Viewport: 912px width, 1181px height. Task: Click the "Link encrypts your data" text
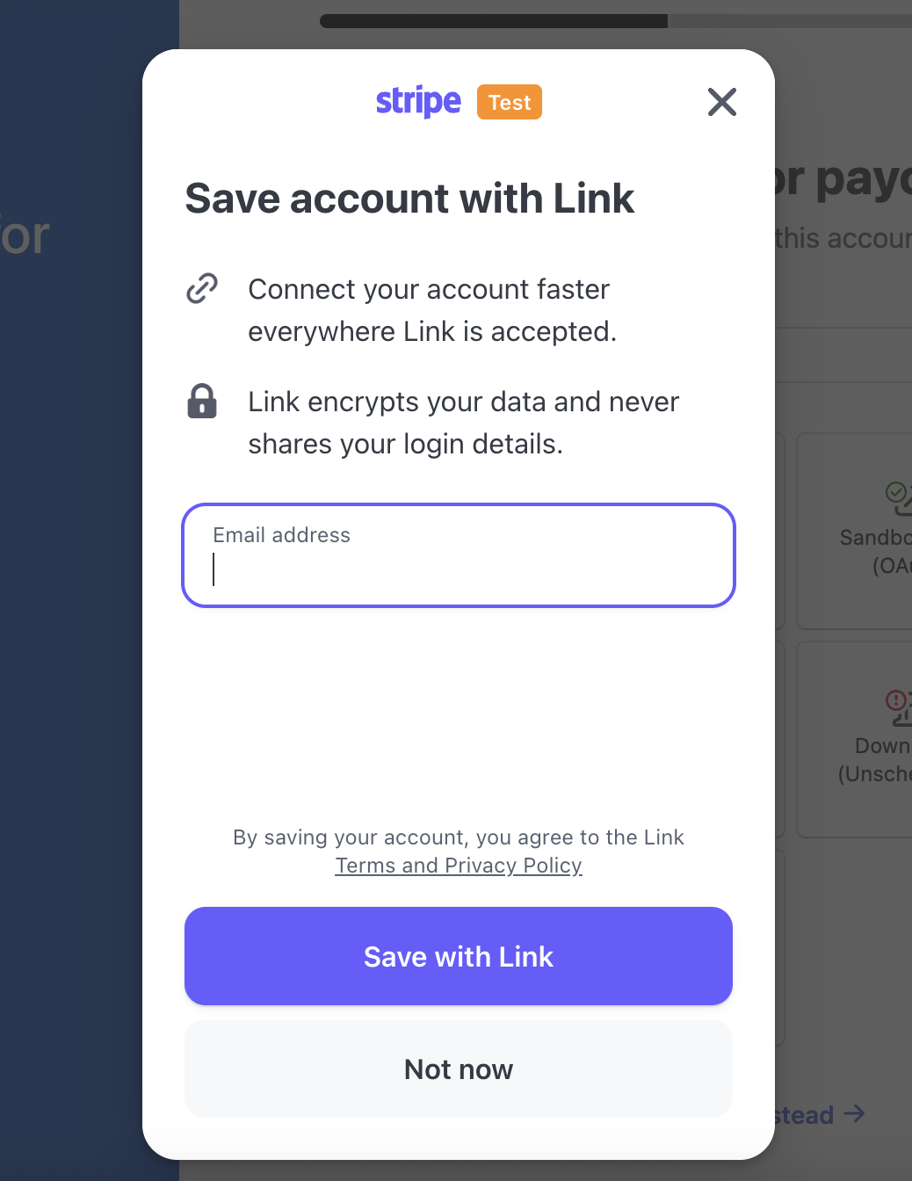pyautogui.click(x=463, y=402)
